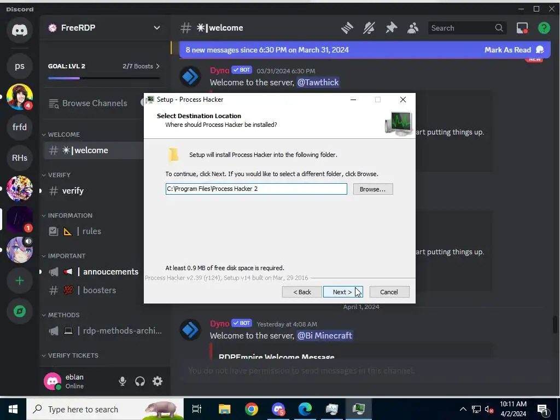Viewport: 560px width, 420px height.
Task: Select Process Hacker setup taskbar icon
Action: [359, 409]
